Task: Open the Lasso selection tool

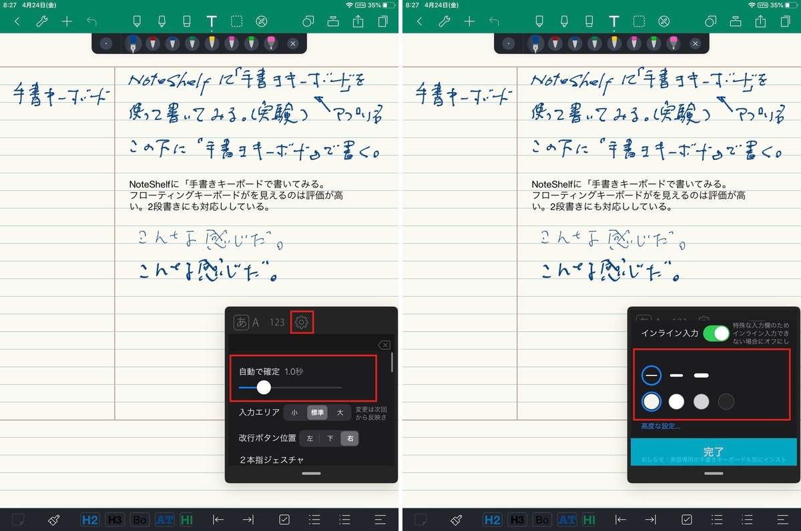Action: coord(236,20)
